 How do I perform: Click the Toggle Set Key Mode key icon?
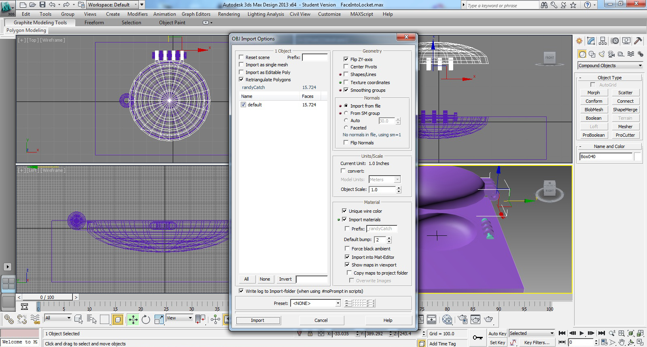[477, 338]
